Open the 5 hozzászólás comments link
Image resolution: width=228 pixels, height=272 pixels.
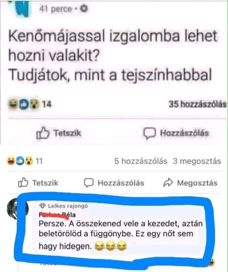coord(141,161)
